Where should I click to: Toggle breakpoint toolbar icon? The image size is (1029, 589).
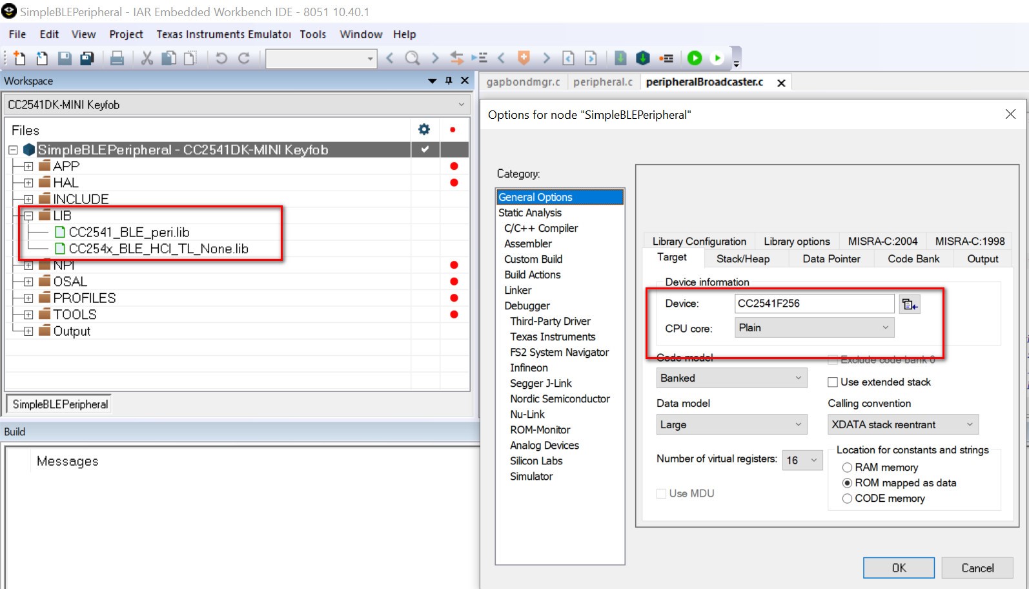tap(666, 58)
